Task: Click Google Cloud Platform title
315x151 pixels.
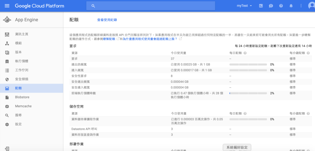Action: [39, 6]
